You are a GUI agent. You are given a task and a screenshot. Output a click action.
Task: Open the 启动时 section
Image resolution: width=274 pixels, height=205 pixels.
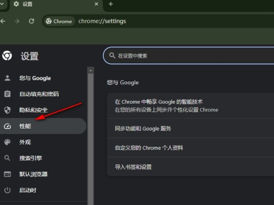(43, 190)
